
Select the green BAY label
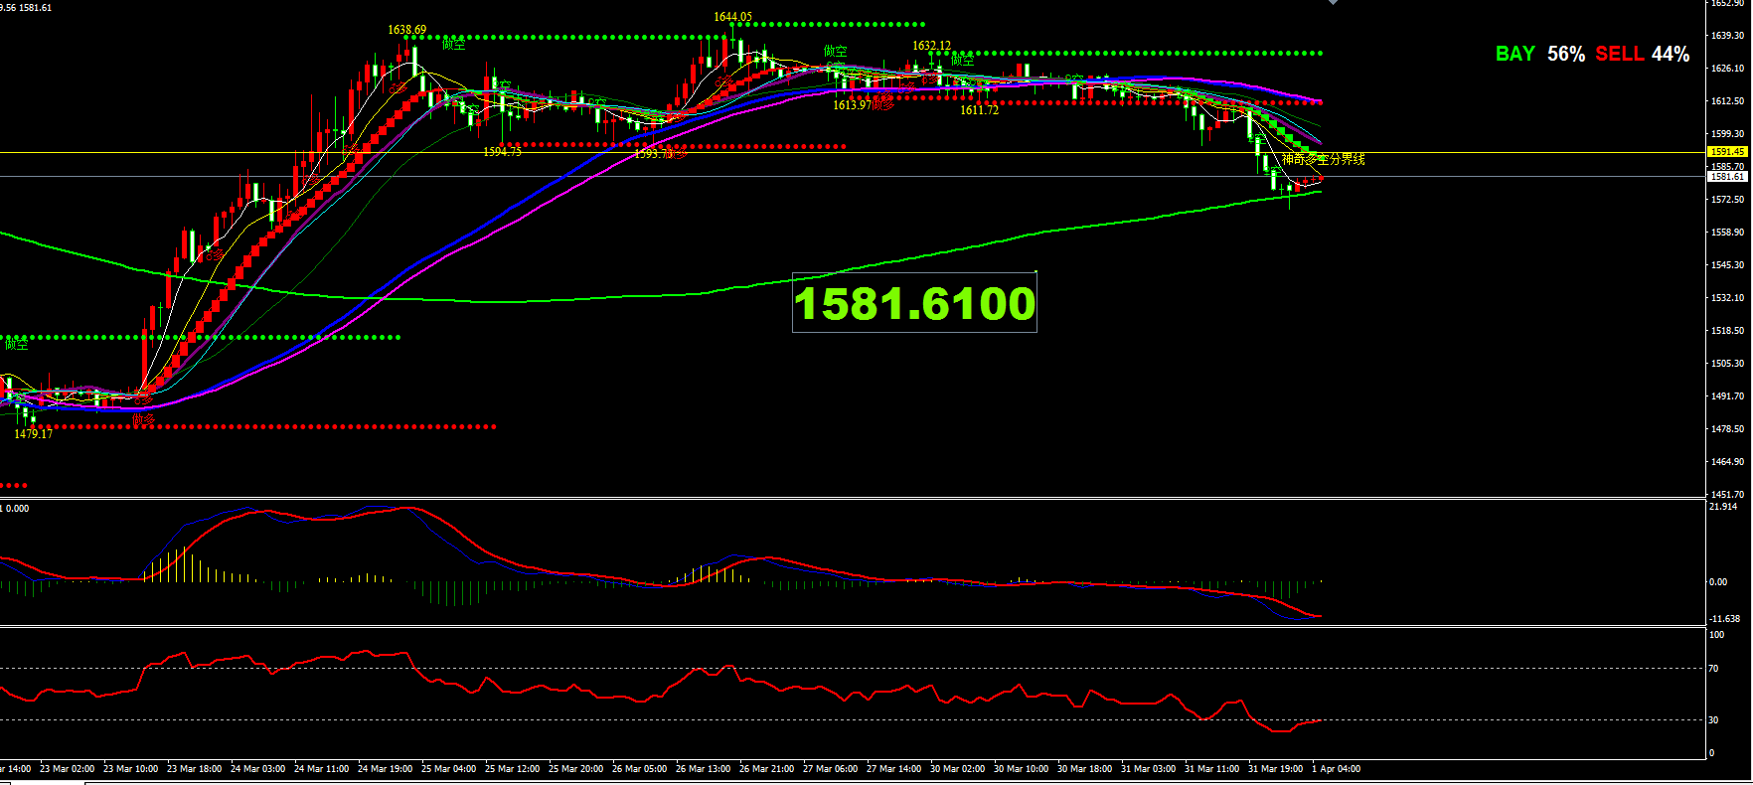pyautogui.click(x=1515, y=54)
